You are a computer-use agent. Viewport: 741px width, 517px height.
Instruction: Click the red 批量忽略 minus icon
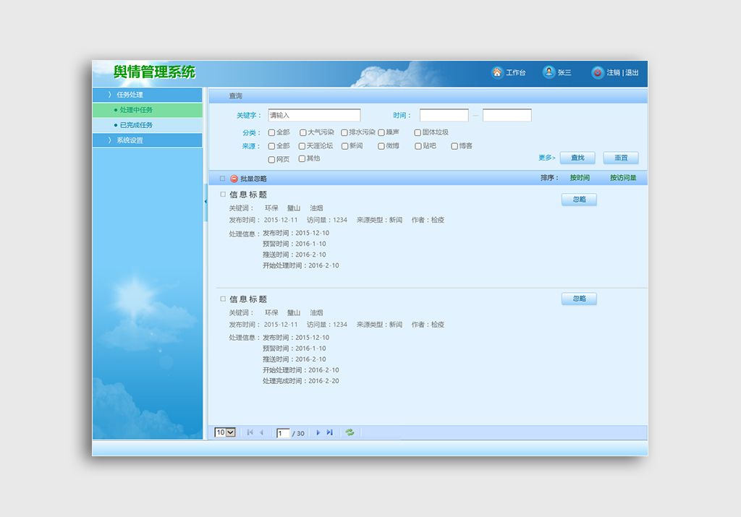coord(234,179)
